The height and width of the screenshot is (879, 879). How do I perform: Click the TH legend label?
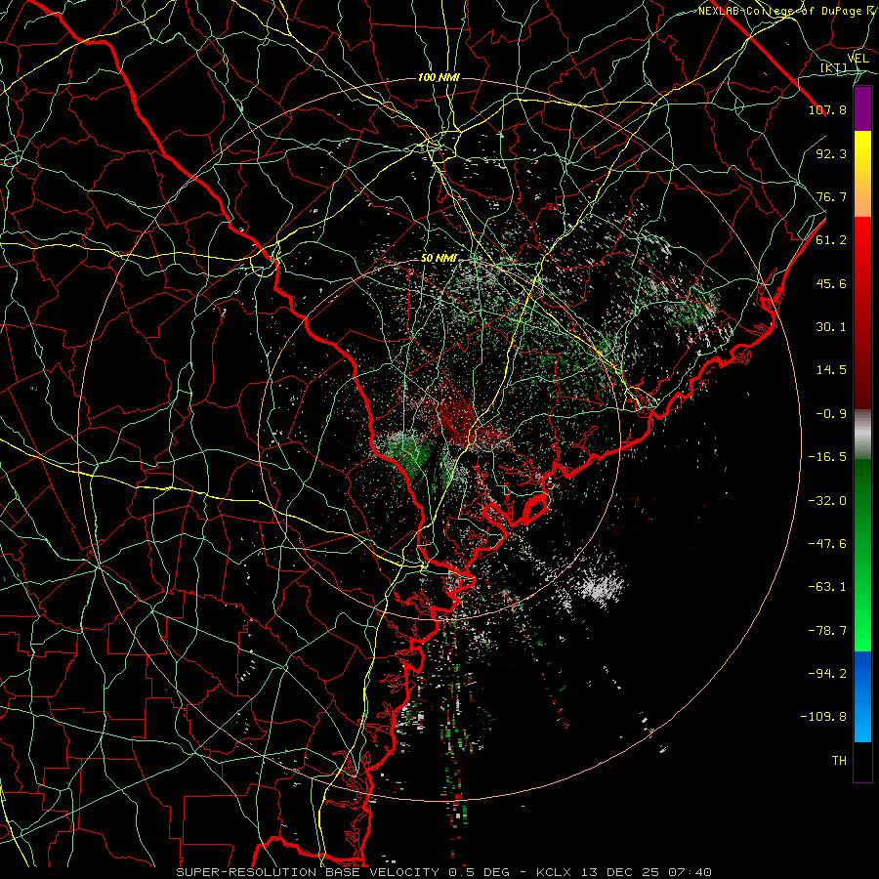tap(839, 761)
